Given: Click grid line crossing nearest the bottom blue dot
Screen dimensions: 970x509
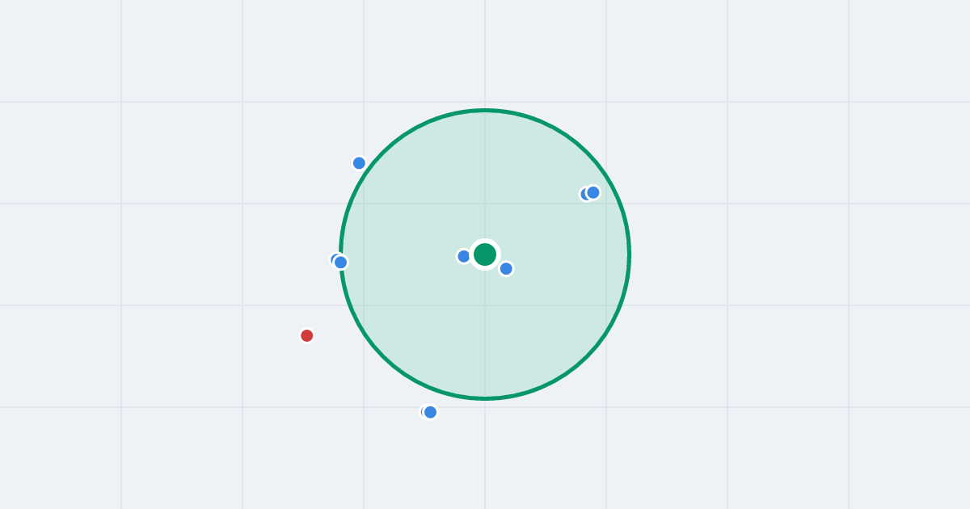Looking at the screenshot, I should pos(485,407).
